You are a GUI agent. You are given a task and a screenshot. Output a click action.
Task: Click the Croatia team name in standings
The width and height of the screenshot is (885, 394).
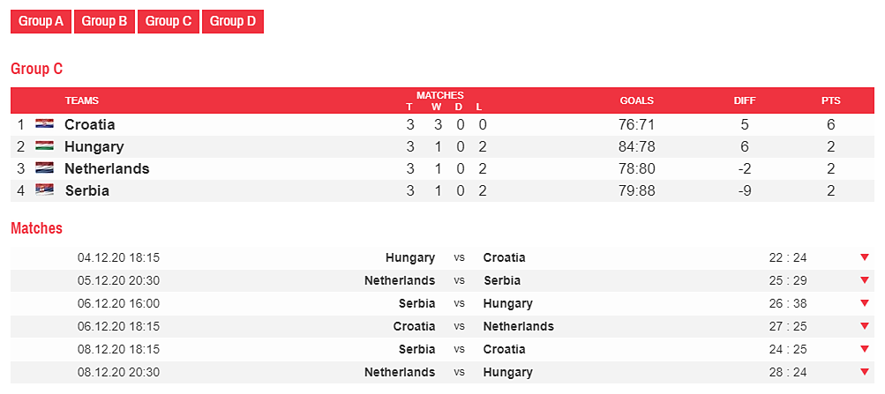(90, 124)
